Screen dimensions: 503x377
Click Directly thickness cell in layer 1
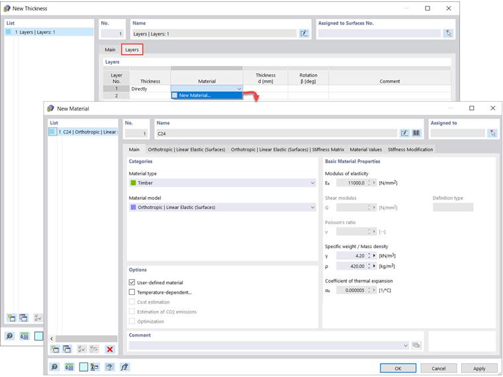click(150, 89)
